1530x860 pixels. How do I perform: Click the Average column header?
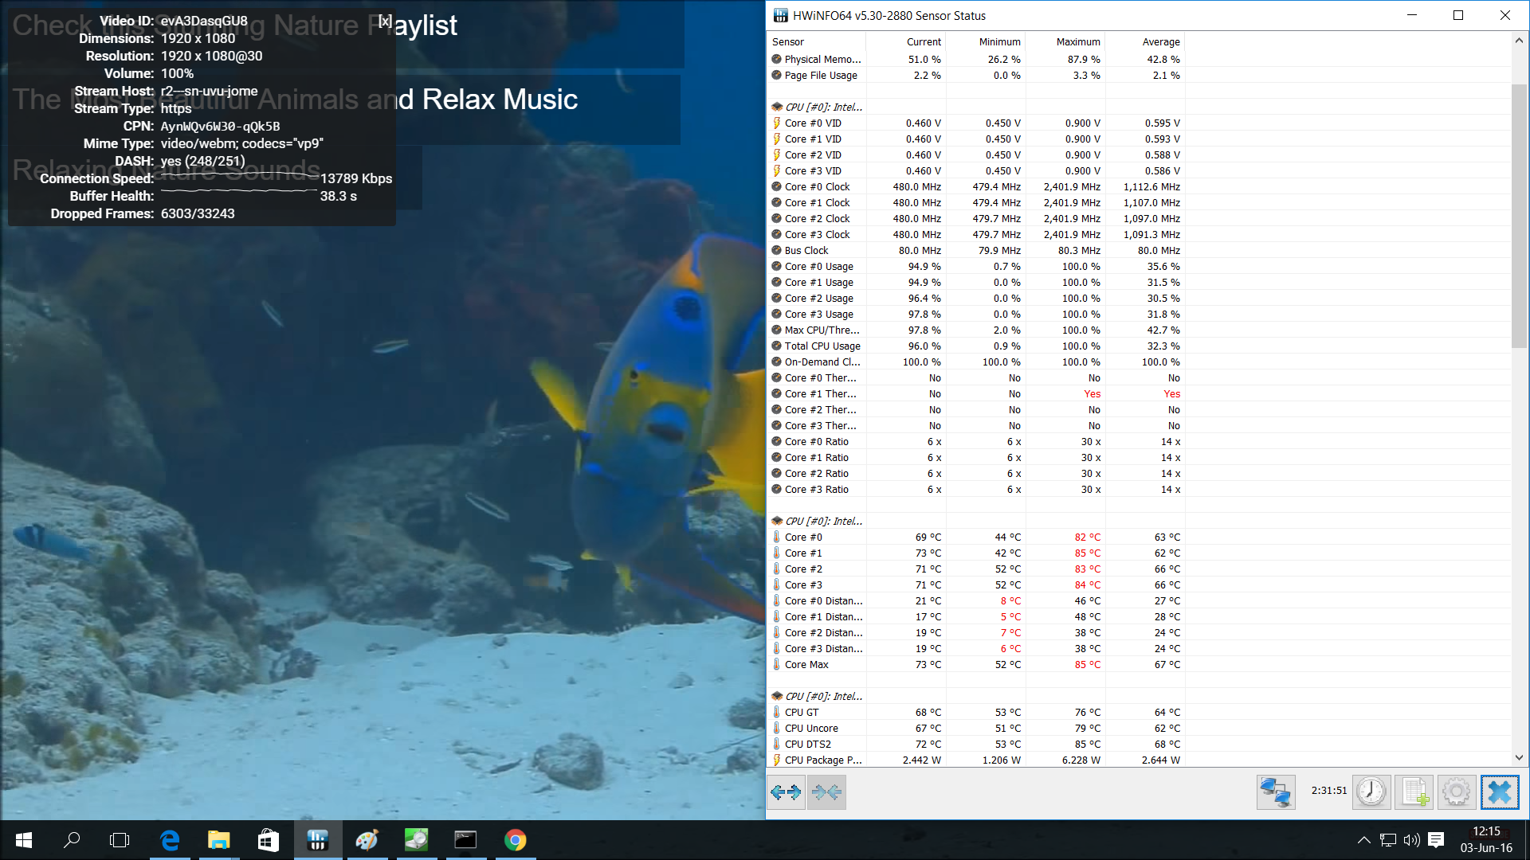[x=1145, y=41]
